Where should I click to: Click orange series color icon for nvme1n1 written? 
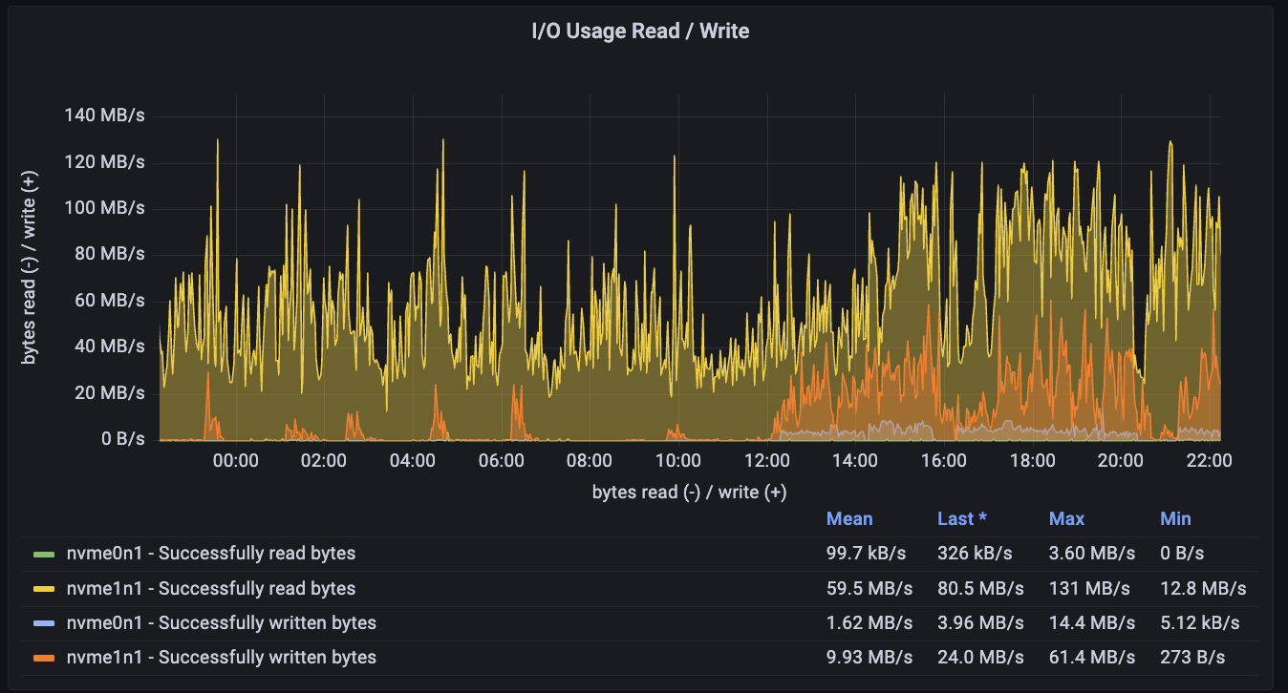coord(44,658)
